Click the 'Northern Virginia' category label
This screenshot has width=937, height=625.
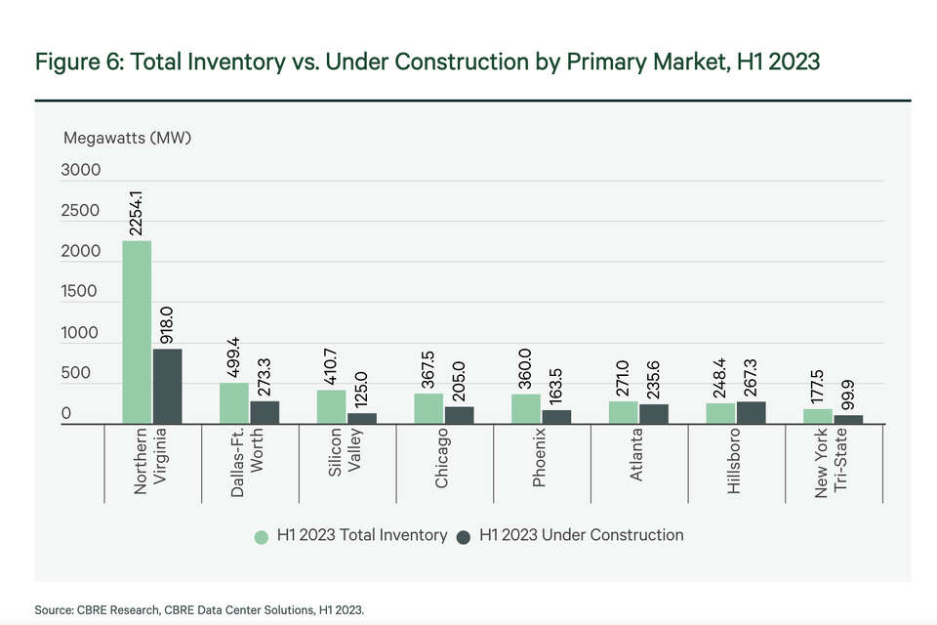pyautogui.click(x=150, y=461)
